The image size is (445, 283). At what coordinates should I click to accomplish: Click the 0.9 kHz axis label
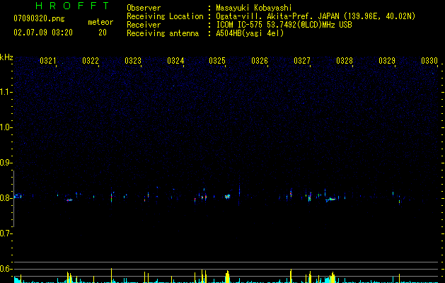6,163
